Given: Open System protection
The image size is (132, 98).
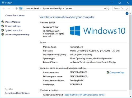Looking at the screenshot, I should (14, 30).
